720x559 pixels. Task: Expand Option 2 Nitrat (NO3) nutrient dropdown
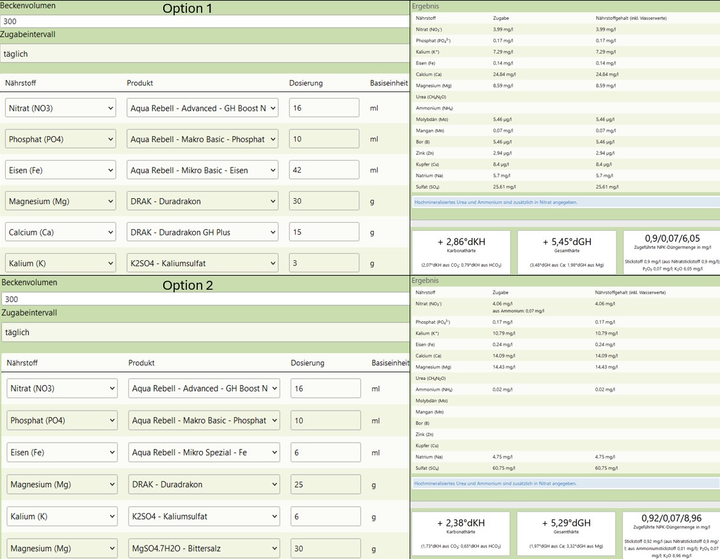tap(62, 388)
